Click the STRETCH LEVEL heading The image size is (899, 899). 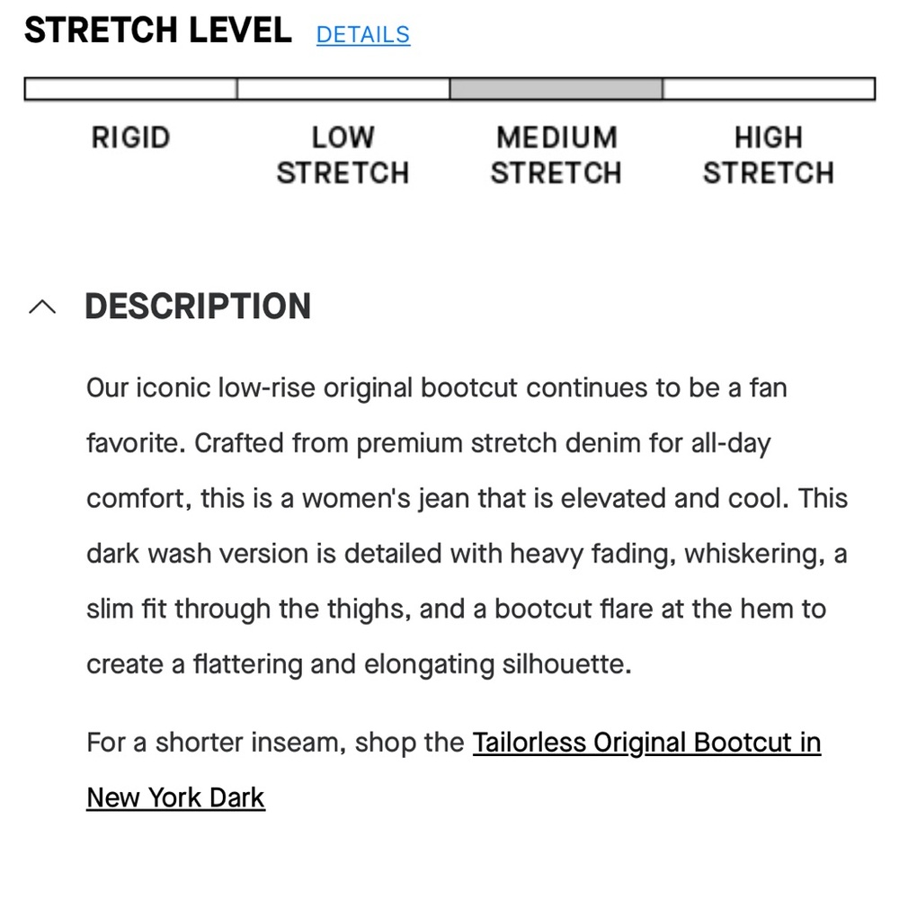point(158,30)
